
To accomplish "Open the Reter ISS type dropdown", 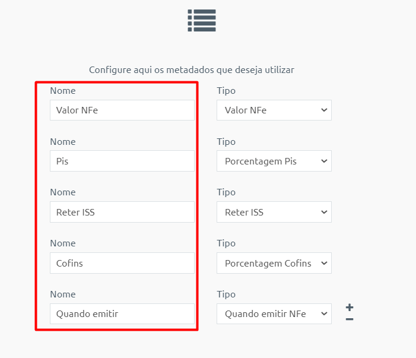I will 274,212.
